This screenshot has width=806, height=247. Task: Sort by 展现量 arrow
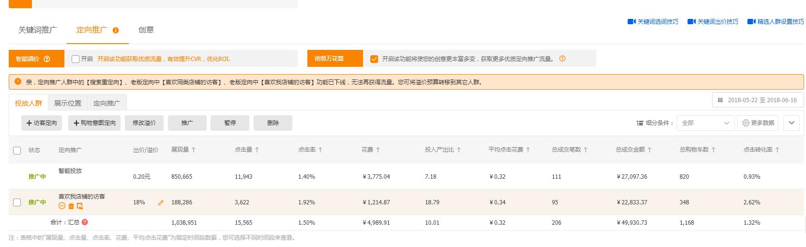194,150
